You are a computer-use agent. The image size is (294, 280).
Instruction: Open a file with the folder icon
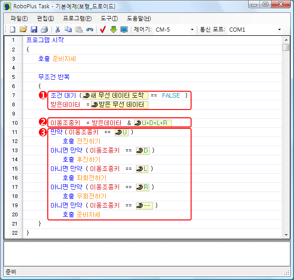23,29
